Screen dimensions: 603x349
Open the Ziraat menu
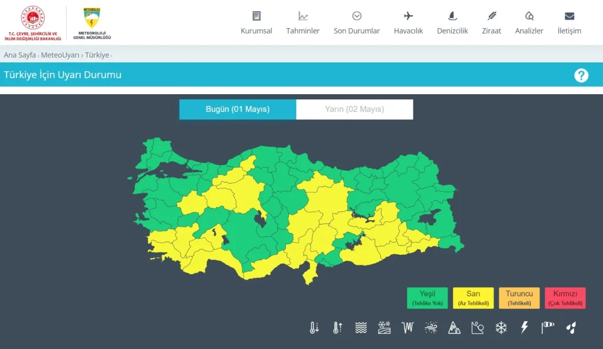[492, 23]
